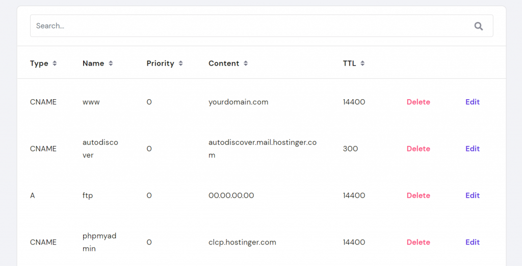
Task: Click the Type column header label
Action: pos(39,64)
